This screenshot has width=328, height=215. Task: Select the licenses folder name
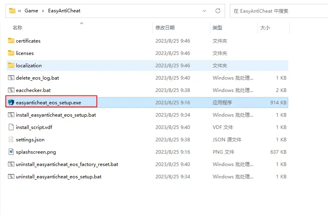(25, 53)
